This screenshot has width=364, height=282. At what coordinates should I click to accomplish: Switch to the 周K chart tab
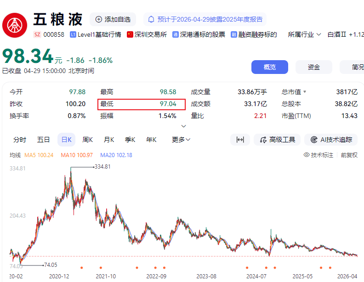point(87,140)
